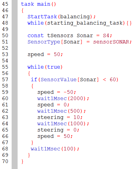Click the gray margin beside line 55
Image resolution: width=136 pixels, height=169 pixels.
pyautogui.click(x=15, y=67)
